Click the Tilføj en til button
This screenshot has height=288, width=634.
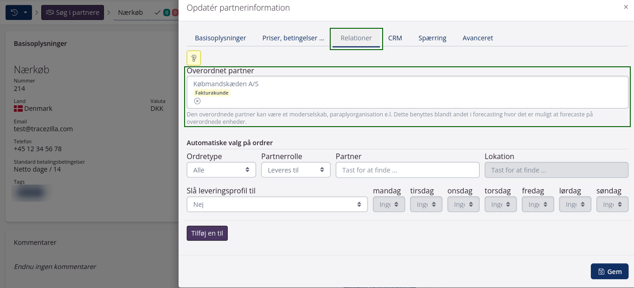click(207, 233)
